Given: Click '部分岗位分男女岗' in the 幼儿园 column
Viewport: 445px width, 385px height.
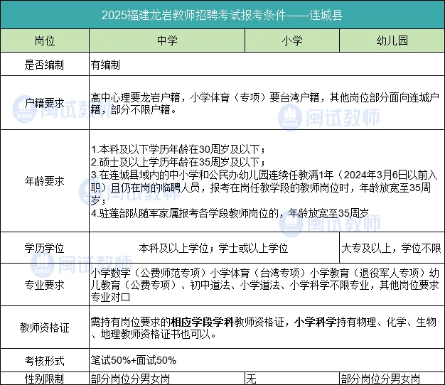Looking at the screenshot, I should [x=380, y=379].
